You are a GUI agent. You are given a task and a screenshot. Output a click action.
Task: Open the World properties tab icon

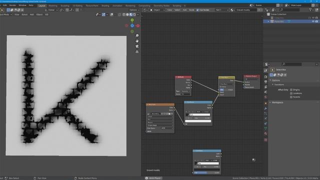pos(265,97)
